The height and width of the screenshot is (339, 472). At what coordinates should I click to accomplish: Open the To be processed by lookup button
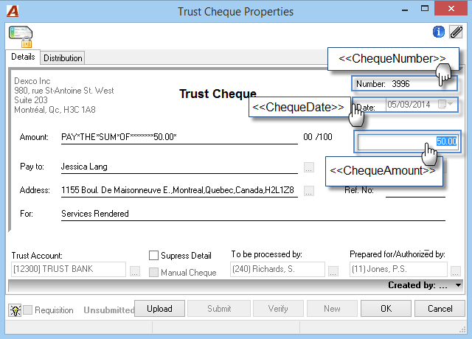tap(333, 270)
